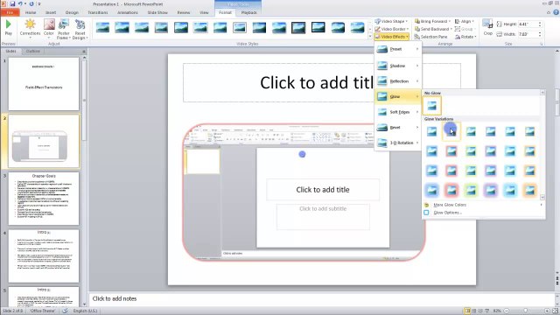
Task: Click the Save icon in quick access toolbar
Action: pyautogui.click(x=12, y=3)
